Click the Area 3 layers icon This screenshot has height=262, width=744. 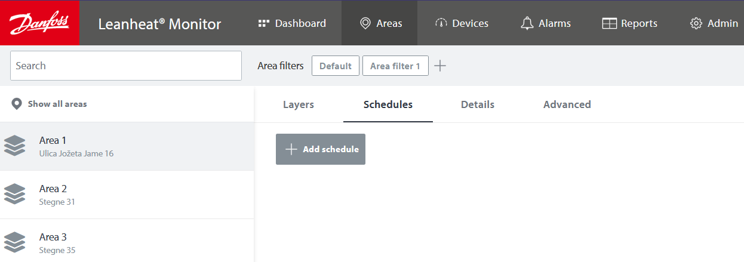click(x=15, y=242)
